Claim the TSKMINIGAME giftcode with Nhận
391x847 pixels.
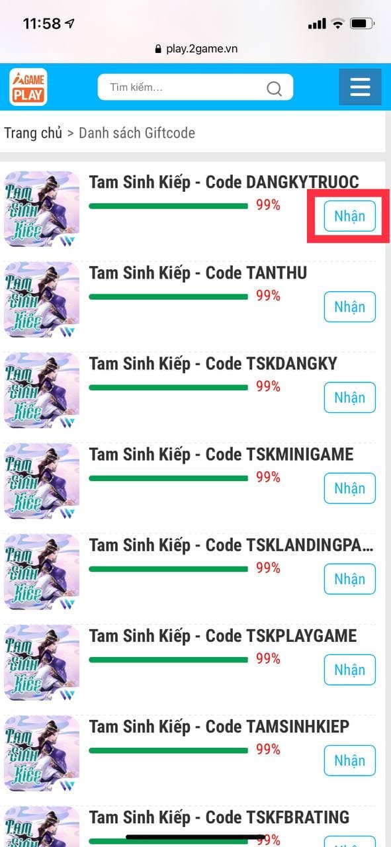click(x=349, y=488)
